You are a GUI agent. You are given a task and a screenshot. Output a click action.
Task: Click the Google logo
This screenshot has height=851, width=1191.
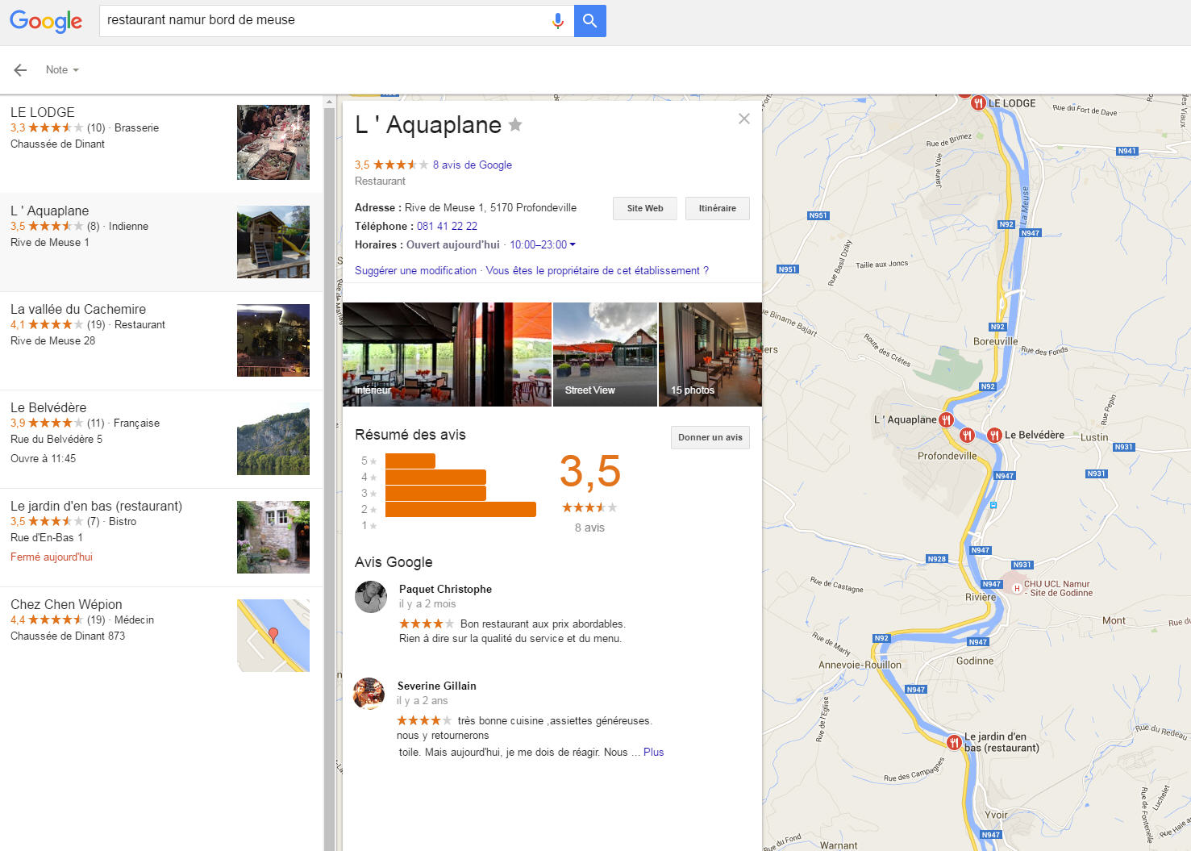tap(46, 21)
